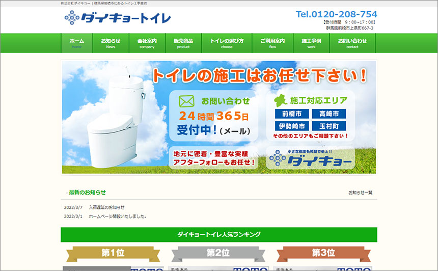
Task: Click the 施工対応エリア heading
Action: pos(318,100)
